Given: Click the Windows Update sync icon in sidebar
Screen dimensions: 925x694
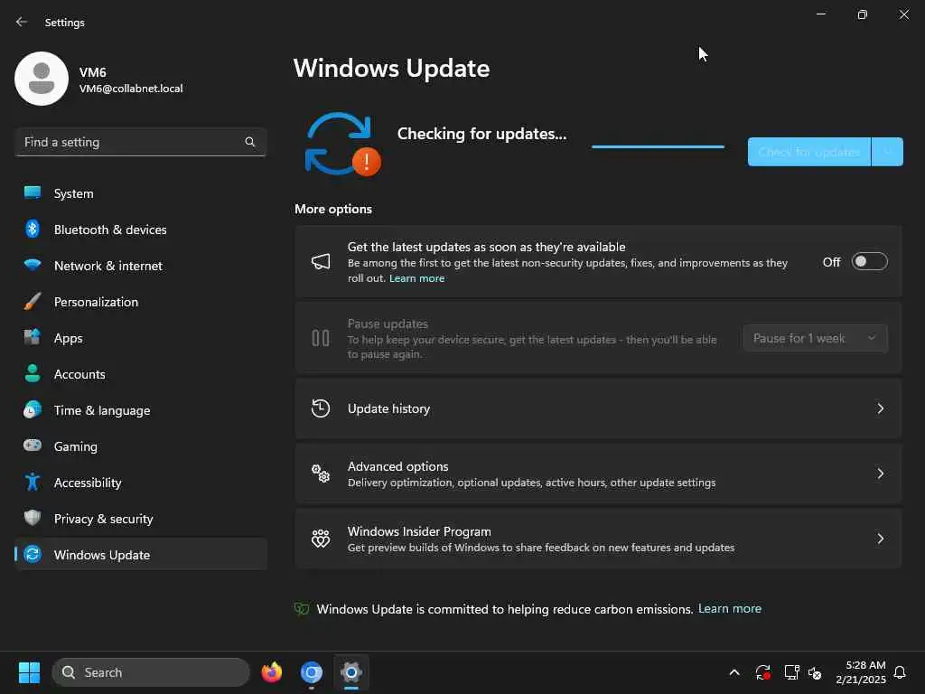Looking at the screenshot, I should (33, 554).
